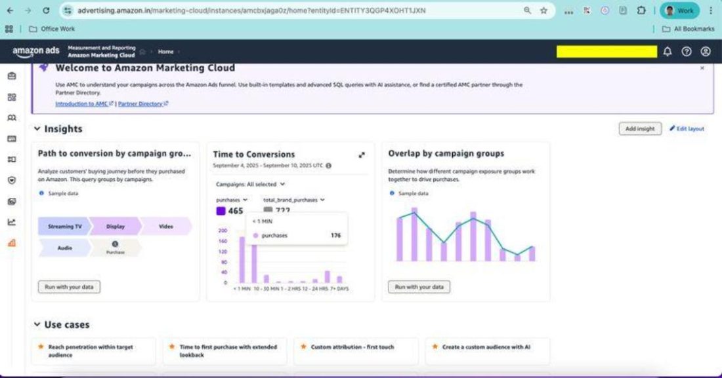
Task: Click the card icon in left sidebar
Action: [12, 139]
